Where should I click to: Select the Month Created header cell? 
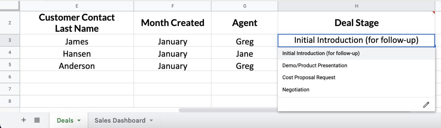tap(173, 23)
